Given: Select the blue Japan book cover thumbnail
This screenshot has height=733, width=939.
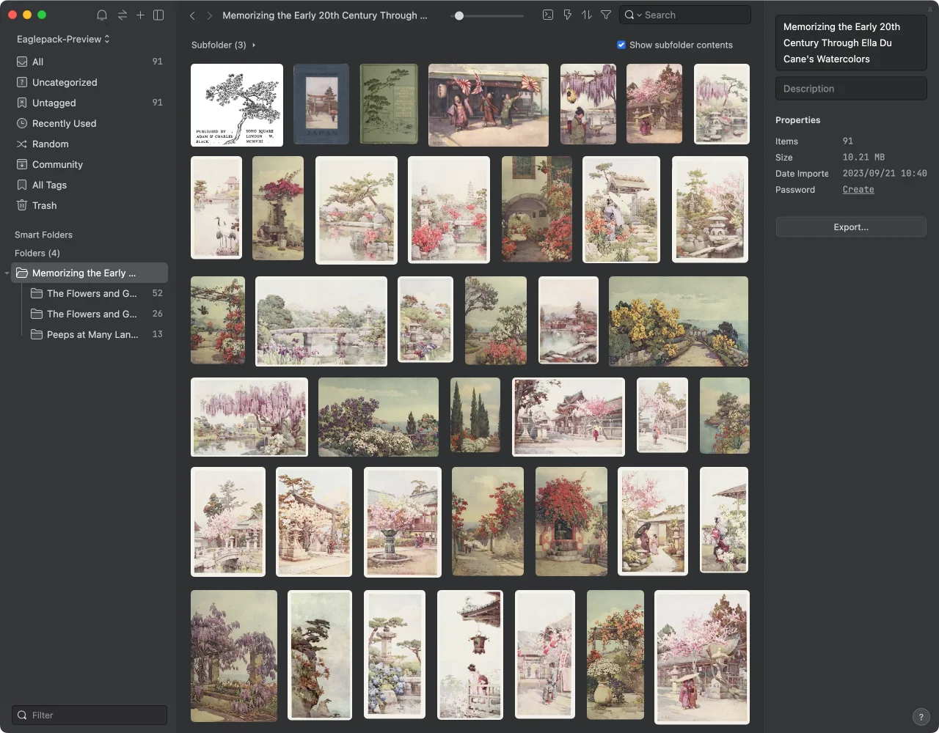Looking at the screenshot, I should [321, 104].
